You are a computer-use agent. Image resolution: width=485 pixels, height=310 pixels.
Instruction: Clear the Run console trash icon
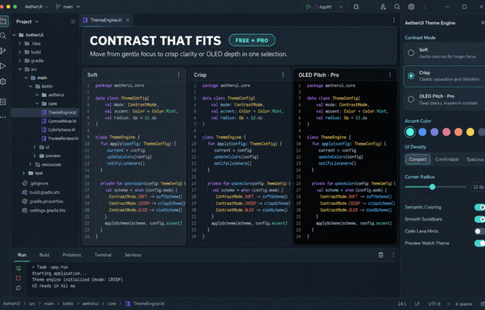381,255
